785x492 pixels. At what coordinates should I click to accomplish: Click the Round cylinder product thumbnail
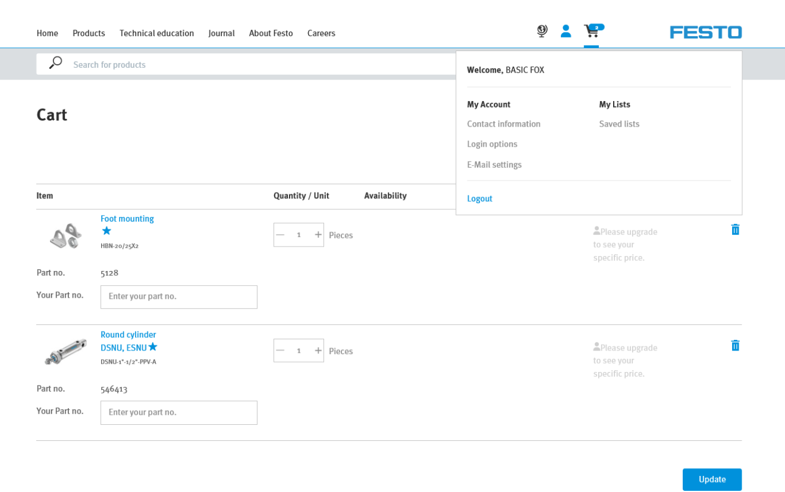tap(65, 352)
